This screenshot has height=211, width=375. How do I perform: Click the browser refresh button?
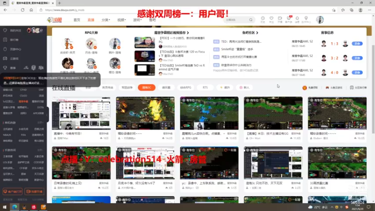[22, 10]
